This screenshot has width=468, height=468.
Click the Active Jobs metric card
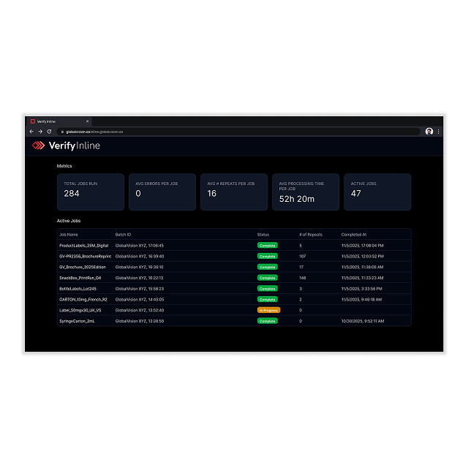377,192
